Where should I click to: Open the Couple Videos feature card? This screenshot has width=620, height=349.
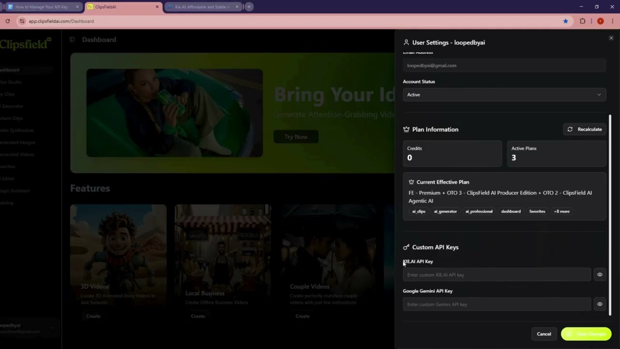(327, 264)
